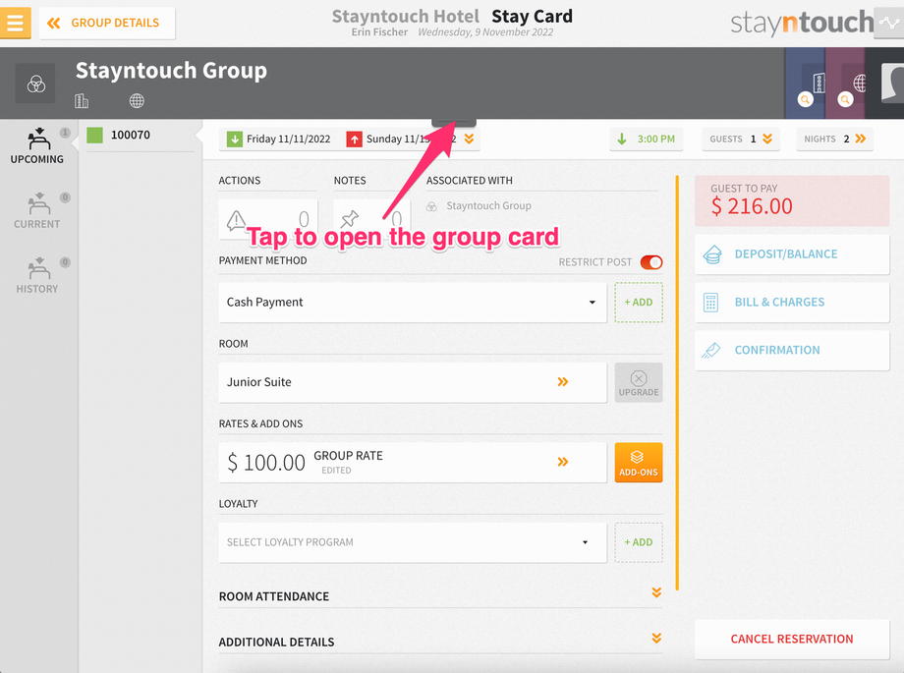Open the Notes pushpin icon
This screenshot has height=673, width=904.
[350, 219]
